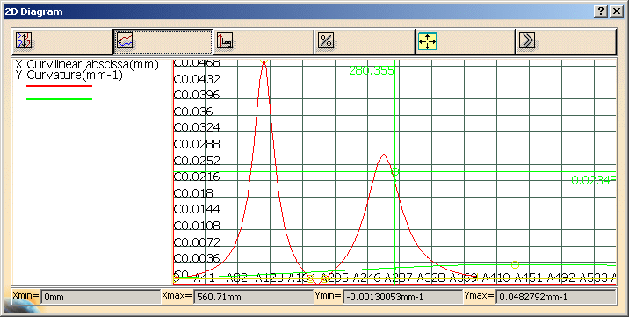Click the percent (%) toolbar icon
Viewport: 629px width, 317px height.
(x=326, y=41)
